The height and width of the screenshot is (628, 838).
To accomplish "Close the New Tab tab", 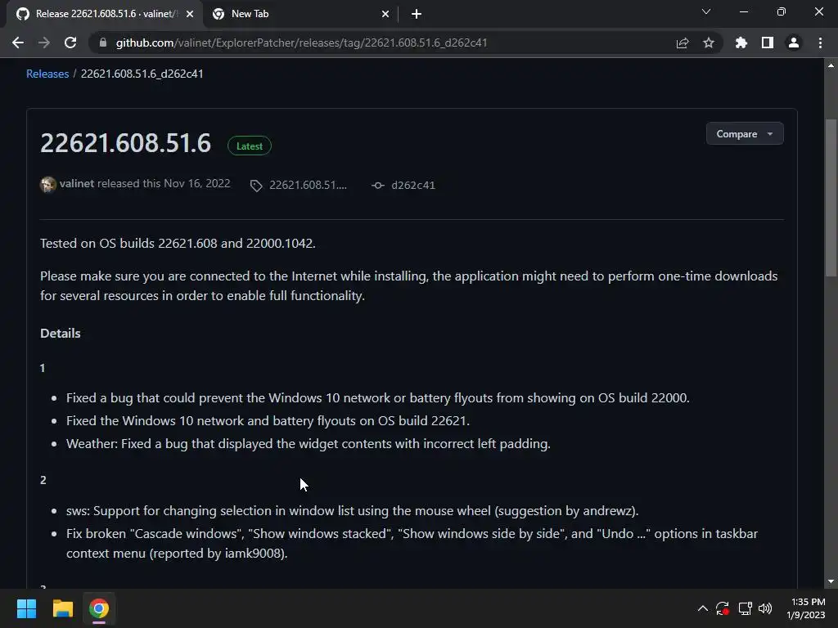I will [385, 14].
